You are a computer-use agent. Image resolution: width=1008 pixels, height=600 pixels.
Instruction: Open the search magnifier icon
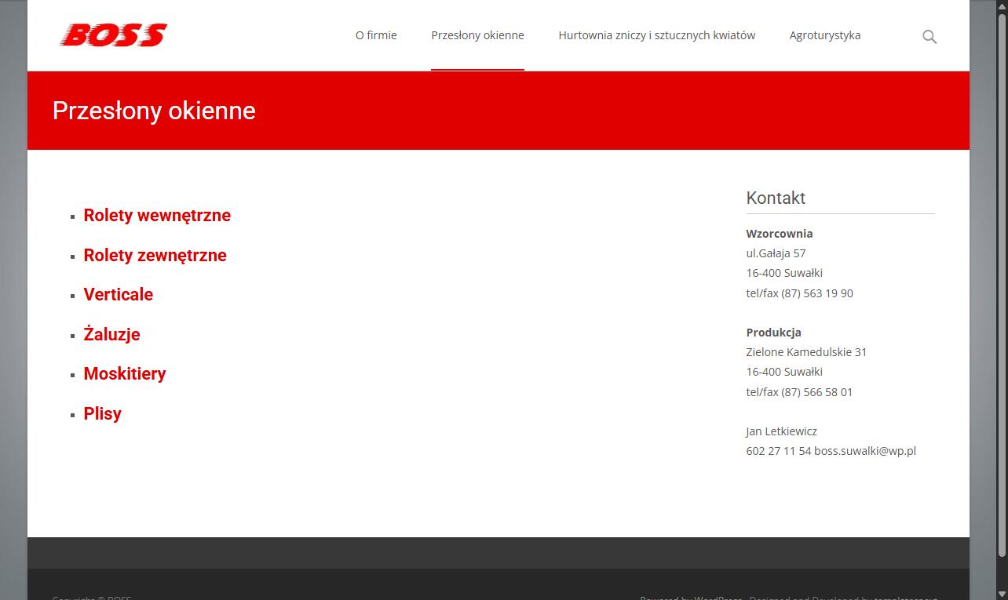(929, 37)
